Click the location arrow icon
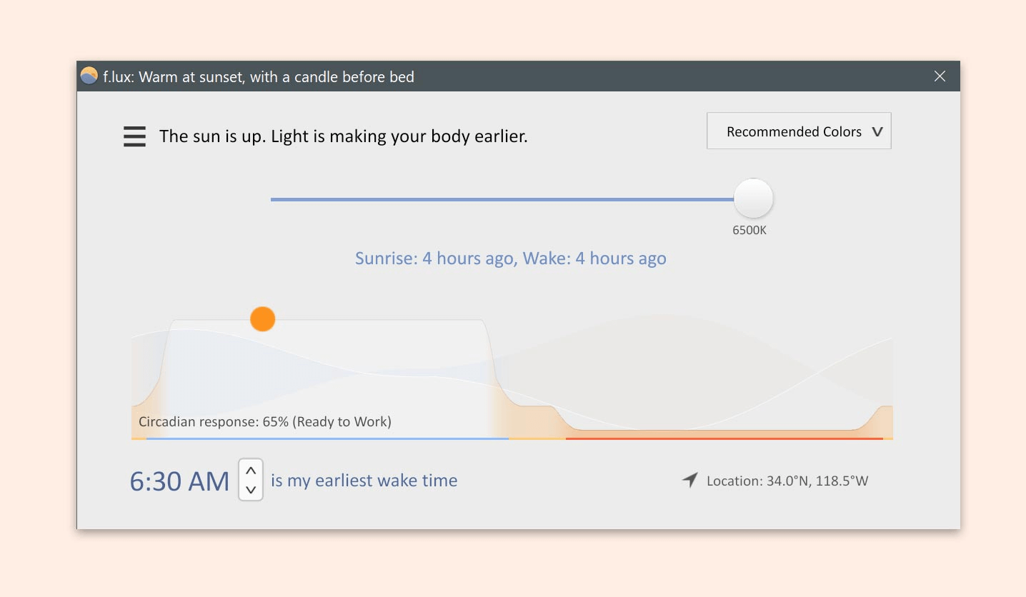This screenshot has width=1026, height=597. tap(688, 480)
